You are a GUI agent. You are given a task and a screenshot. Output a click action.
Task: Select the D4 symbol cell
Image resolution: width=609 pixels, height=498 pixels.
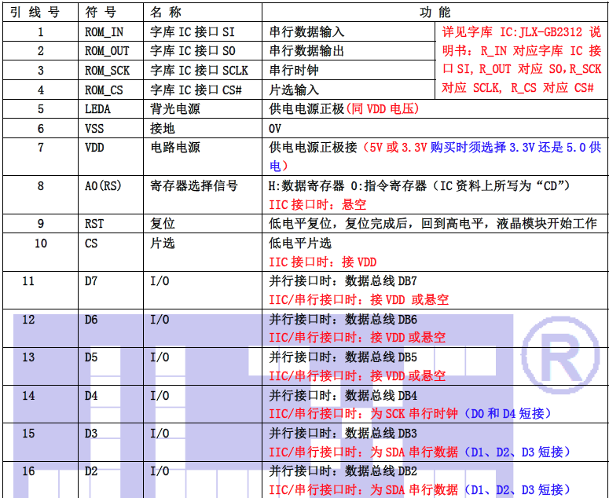(91, 396)
